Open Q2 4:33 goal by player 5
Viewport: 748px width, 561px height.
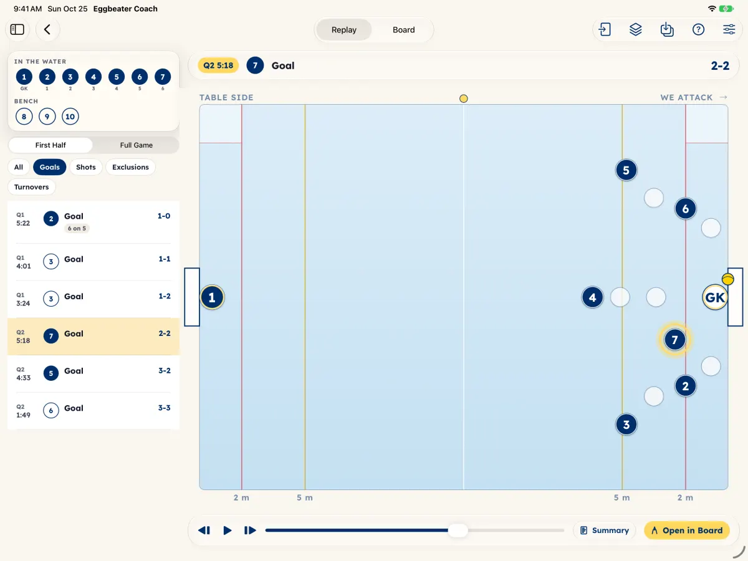(x=93, y=374)
